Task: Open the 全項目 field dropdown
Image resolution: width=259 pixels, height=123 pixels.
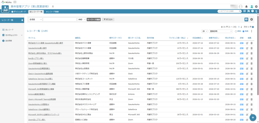Action: click(35, 19)
